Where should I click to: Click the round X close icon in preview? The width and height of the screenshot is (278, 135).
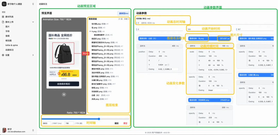pos(64,95)
